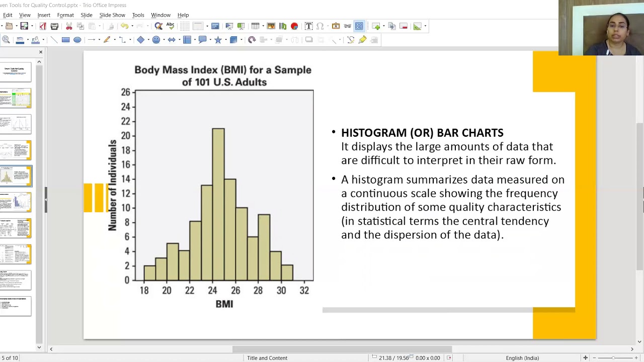Select the second slide thumbnail with table

tap(16, 98)
